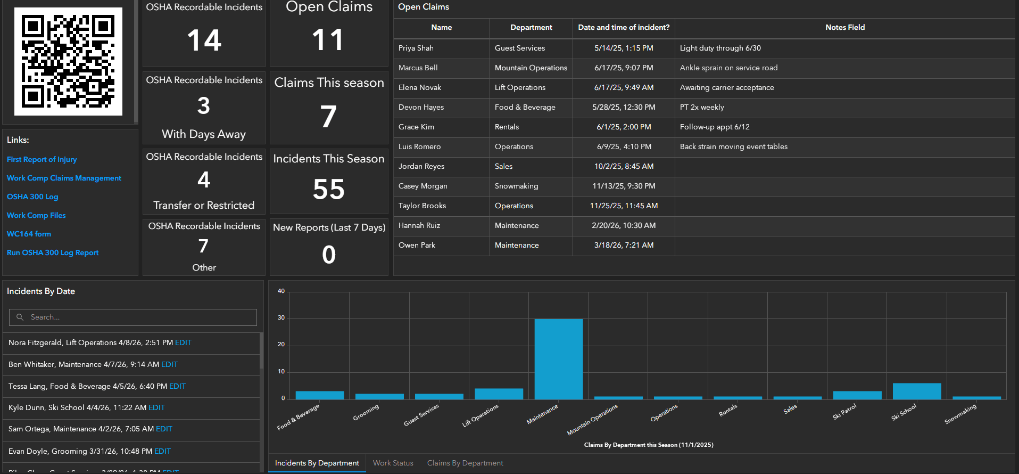Open the First Report of Injury link
This screenshot has height=474, width=1019.
42,159
